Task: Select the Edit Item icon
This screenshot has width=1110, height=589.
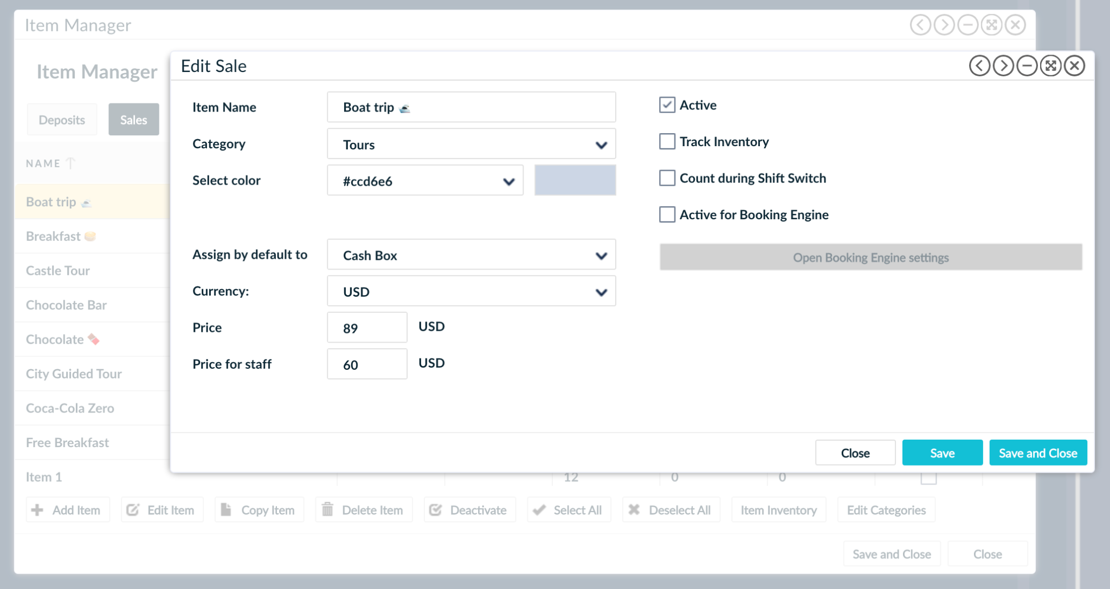Action: pyautogui.click(x=133, y=509)
